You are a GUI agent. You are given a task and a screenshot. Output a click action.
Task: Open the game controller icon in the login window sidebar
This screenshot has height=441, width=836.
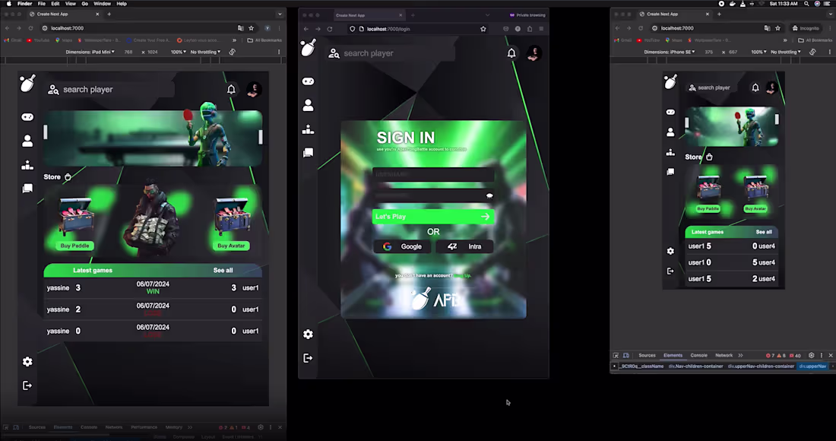[x=308, y=81]
